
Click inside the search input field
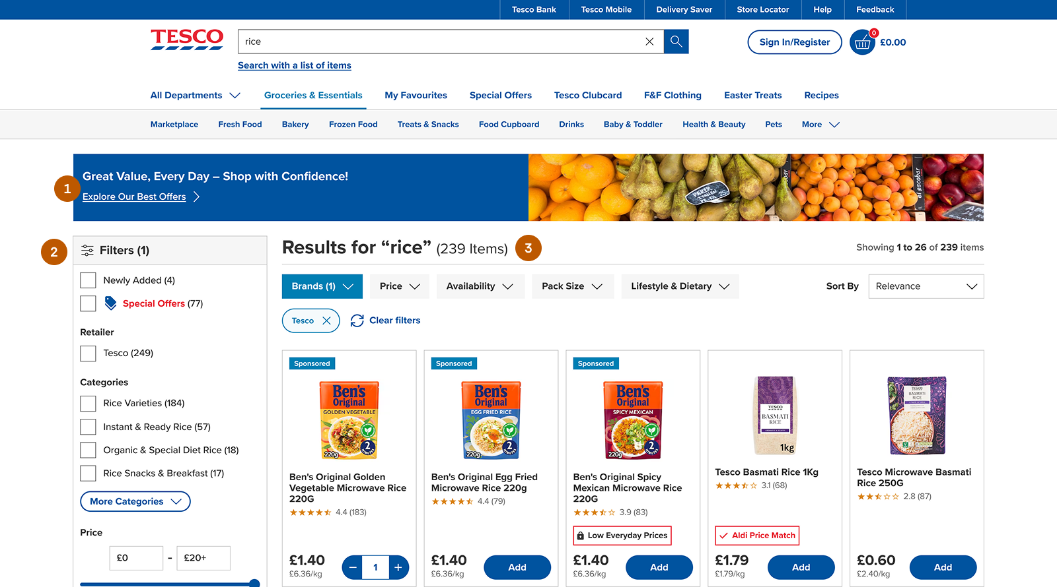pos(429,41)
